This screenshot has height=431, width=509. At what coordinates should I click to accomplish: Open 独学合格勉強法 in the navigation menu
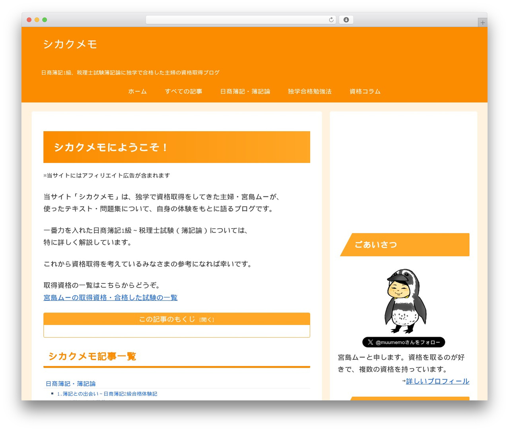(x=310, y=91)
